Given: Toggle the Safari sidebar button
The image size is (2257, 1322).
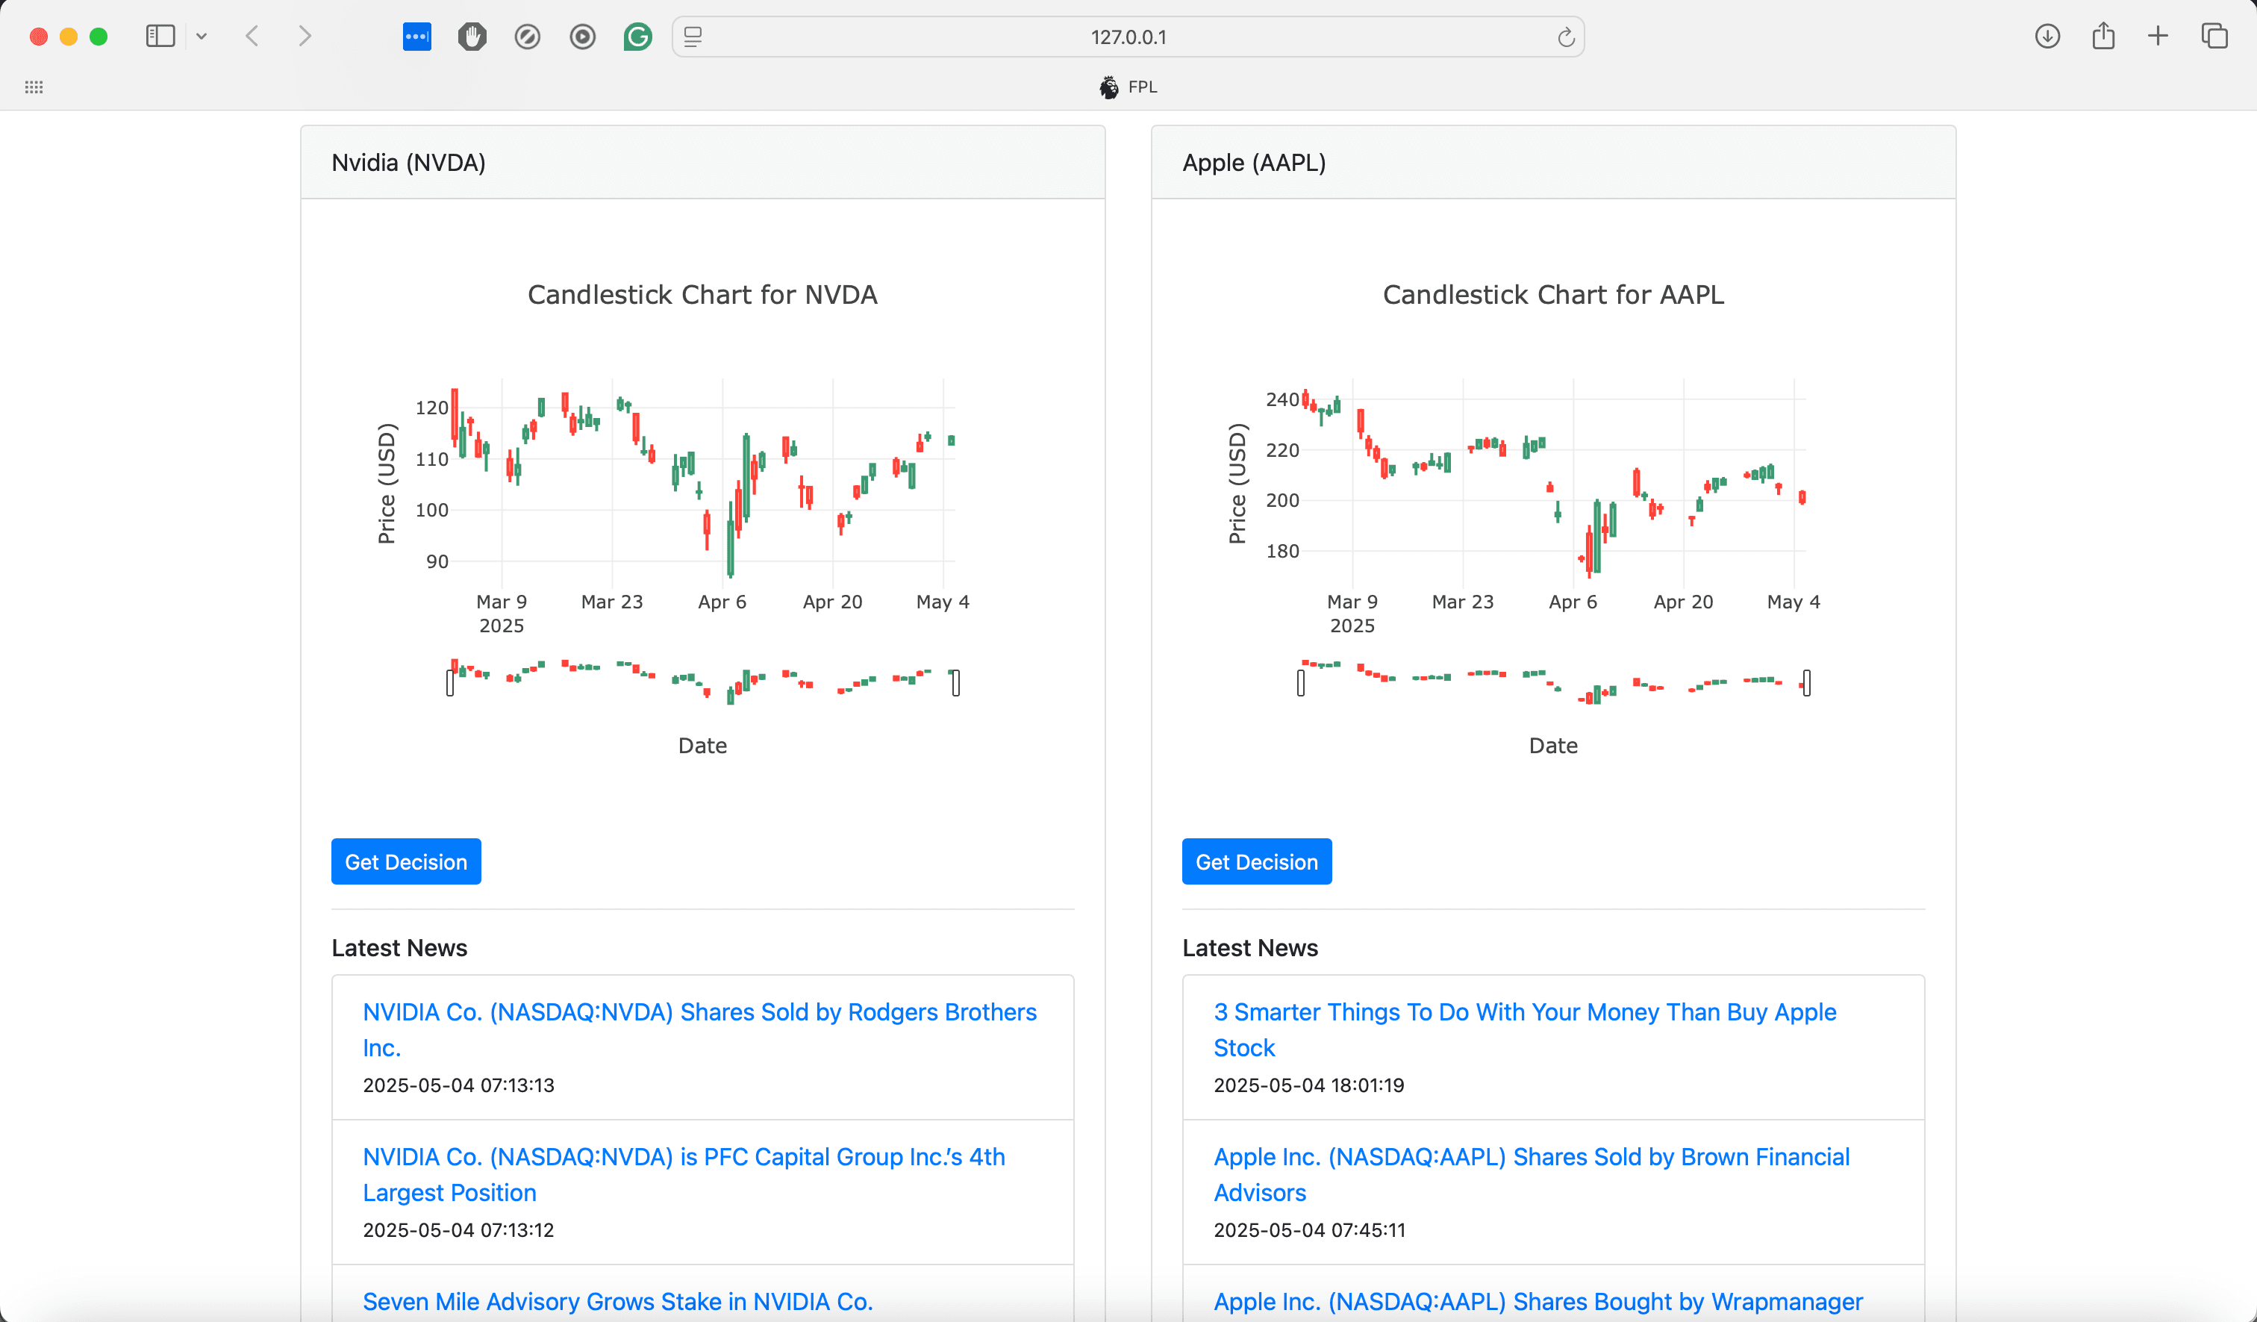Looking at the screenshot, I should pyautogui.click(x=160, y=37).
